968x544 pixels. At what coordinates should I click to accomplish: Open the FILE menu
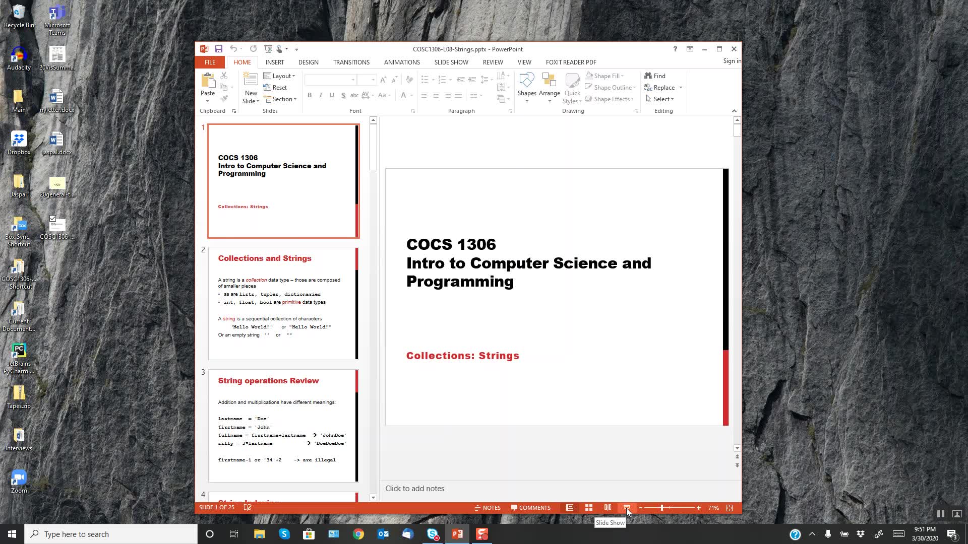(210, 62)
